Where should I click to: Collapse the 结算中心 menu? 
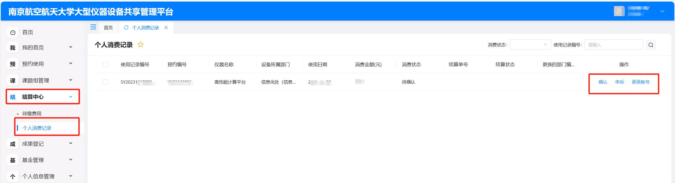click(42, 97)
